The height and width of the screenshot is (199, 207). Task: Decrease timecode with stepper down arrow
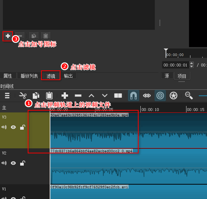click(x=192, y=66)
